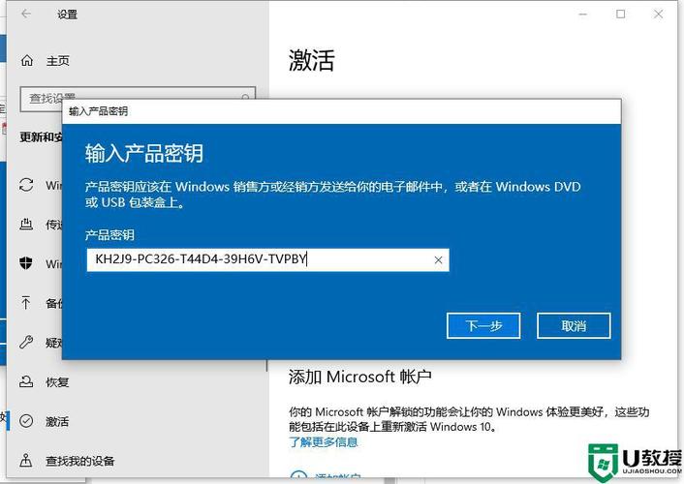This screenshot has width=684, height=484.
Task: Click the 产品密钥 field label
Action: [x=109, y=235]
